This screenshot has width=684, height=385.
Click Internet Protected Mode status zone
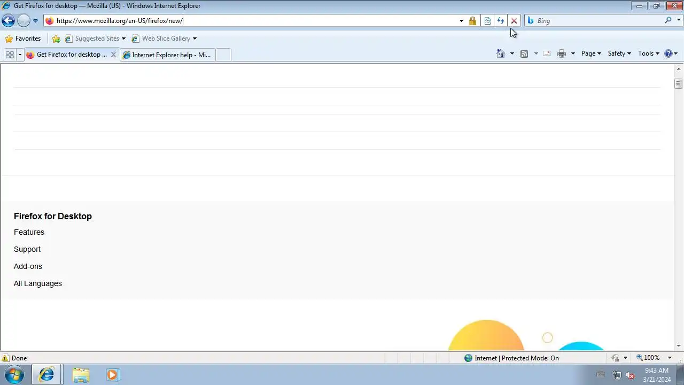(511, 358)
